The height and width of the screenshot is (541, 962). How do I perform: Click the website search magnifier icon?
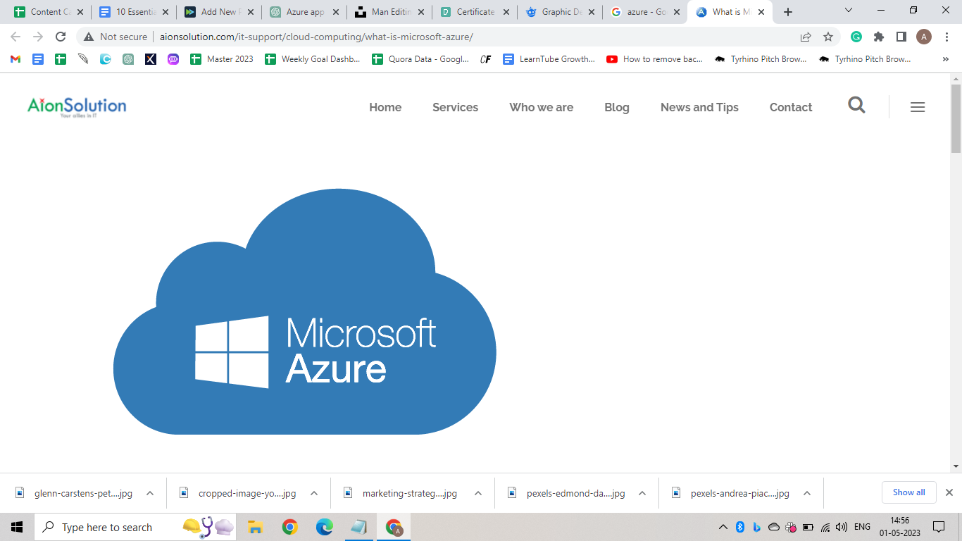[x=856, y=106]
